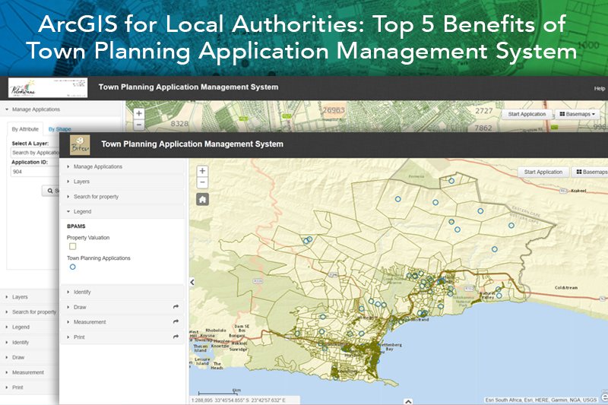Click zoom in plus on front map

tap(202, 171)
